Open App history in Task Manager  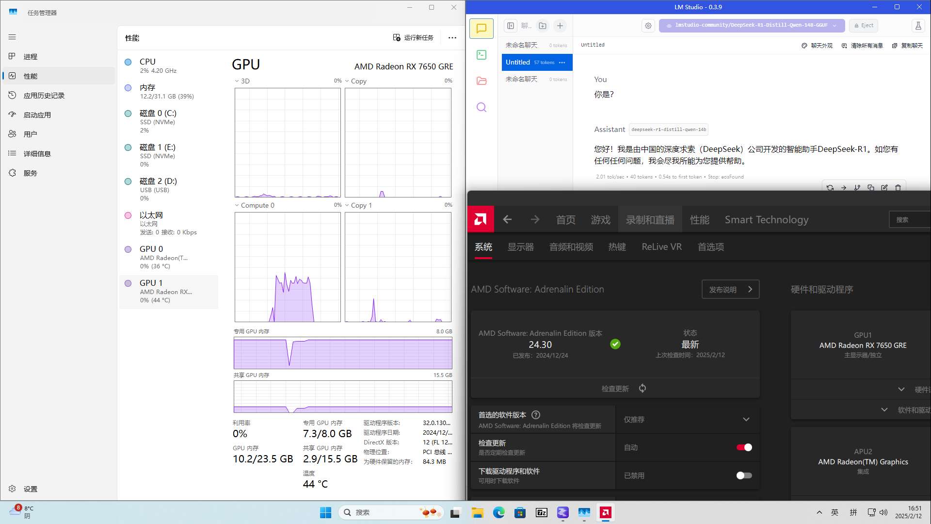point(58,95)
